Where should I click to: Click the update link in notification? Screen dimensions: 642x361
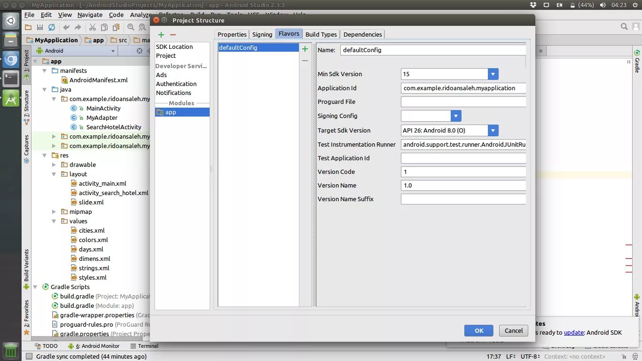574,332
